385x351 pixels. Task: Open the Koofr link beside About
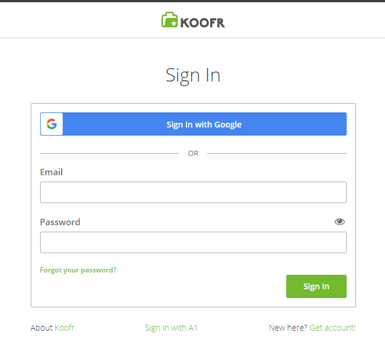(64, 328)
